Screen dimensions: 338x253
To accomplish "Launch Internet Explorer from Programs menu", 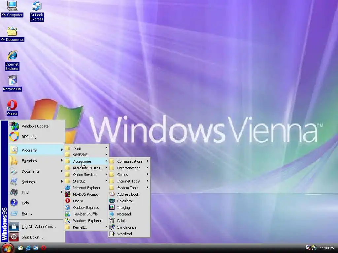I will [x=86, y=188].
